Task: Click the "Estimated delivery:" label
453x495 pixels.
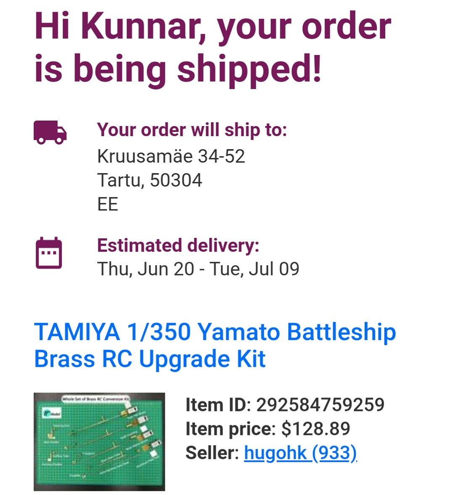Action: click(x=178, y=245)
